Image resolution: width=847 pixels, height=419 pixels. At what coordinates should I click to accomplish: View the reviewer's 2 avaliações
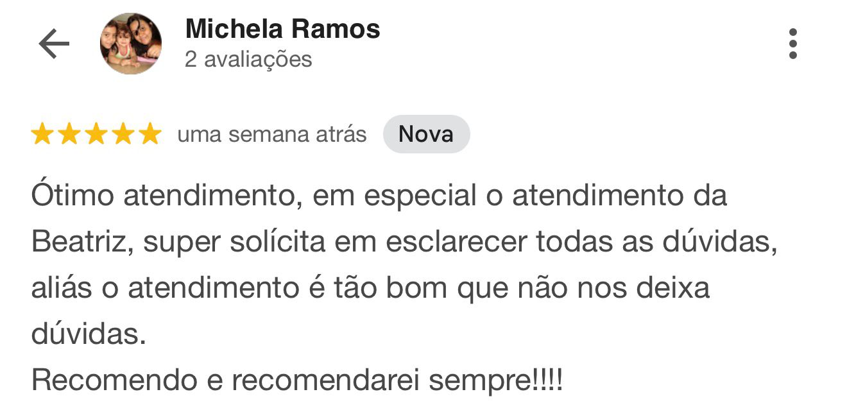[248, 60]
